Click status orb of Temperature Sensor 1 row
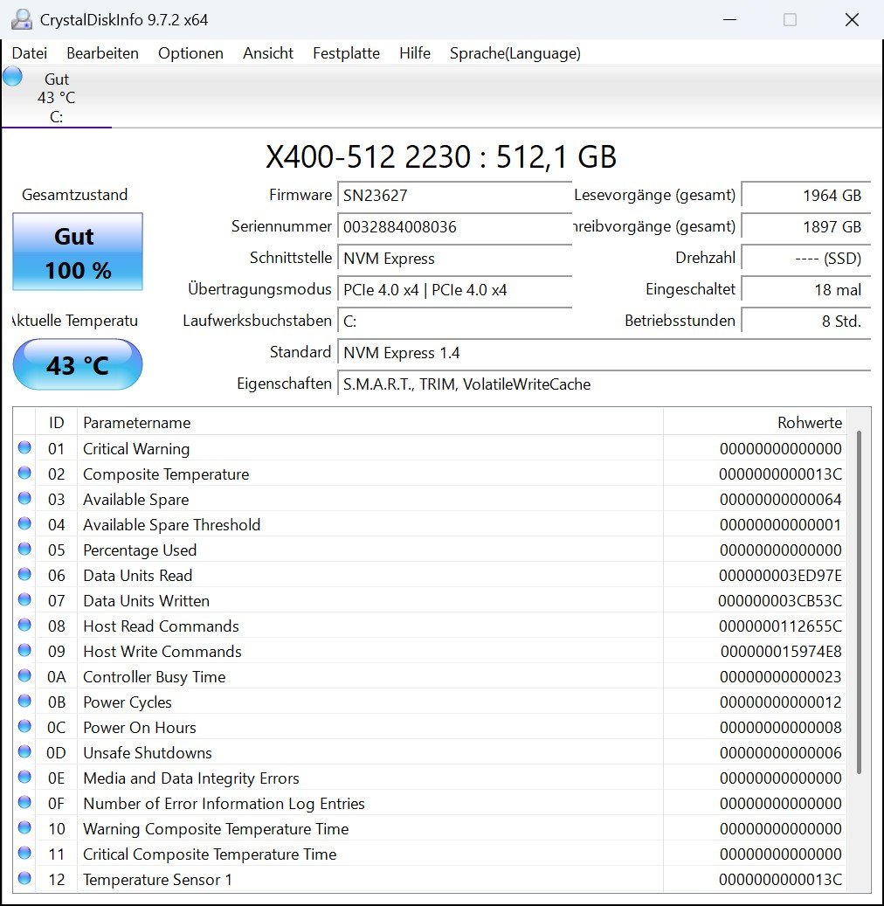 pos(24,878)
